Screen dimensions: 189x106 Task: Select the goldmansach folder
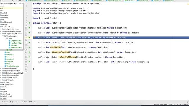(x=6, y=22)
